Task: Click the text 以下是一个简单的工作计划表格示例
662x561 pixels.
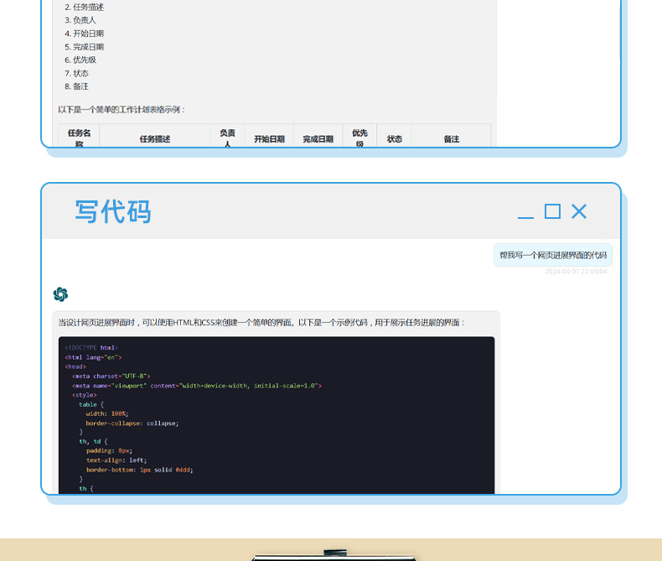Action: coord(122,109)
